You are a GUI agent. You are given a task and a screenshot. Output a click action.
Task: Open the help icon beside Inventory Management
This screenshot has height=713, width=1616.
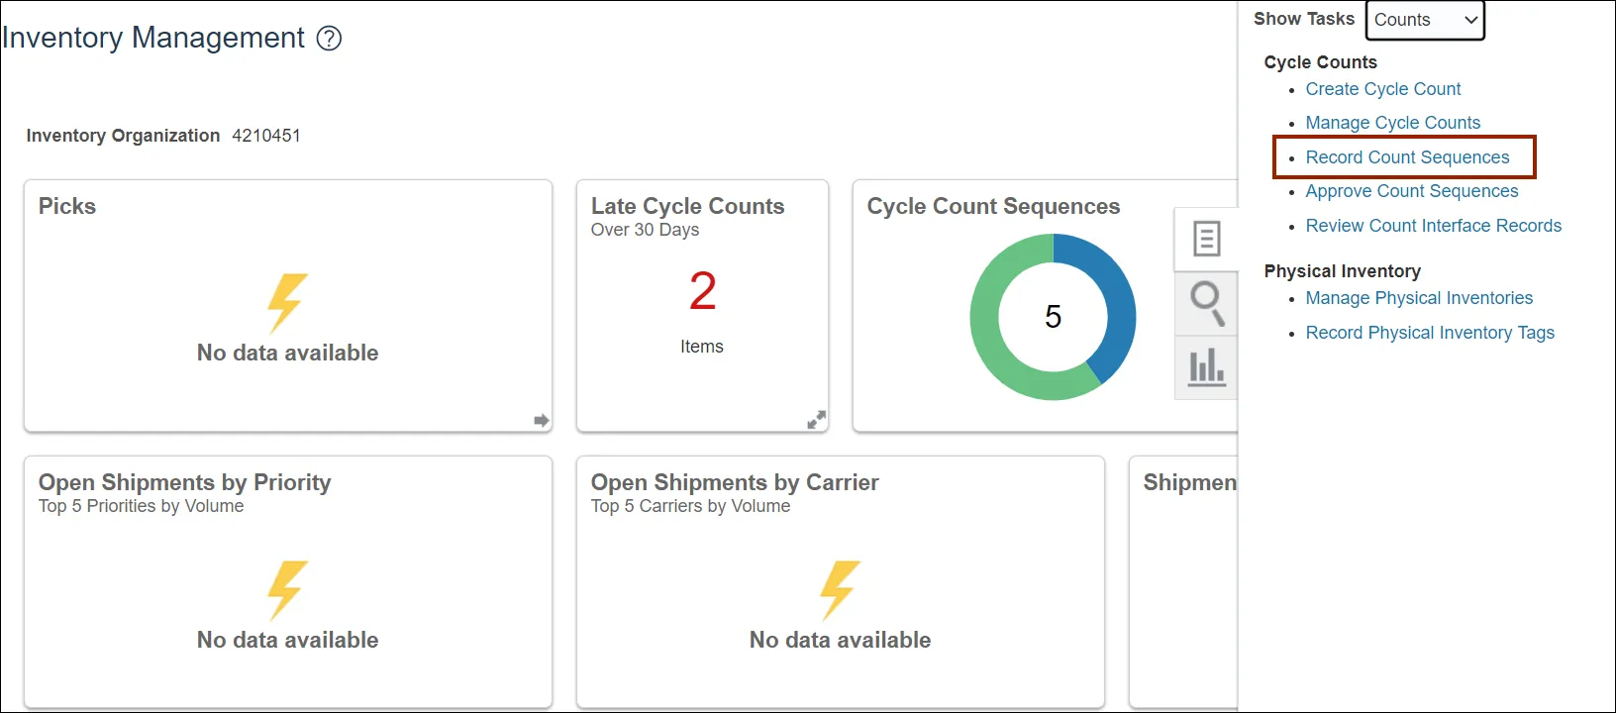[329, 39]
